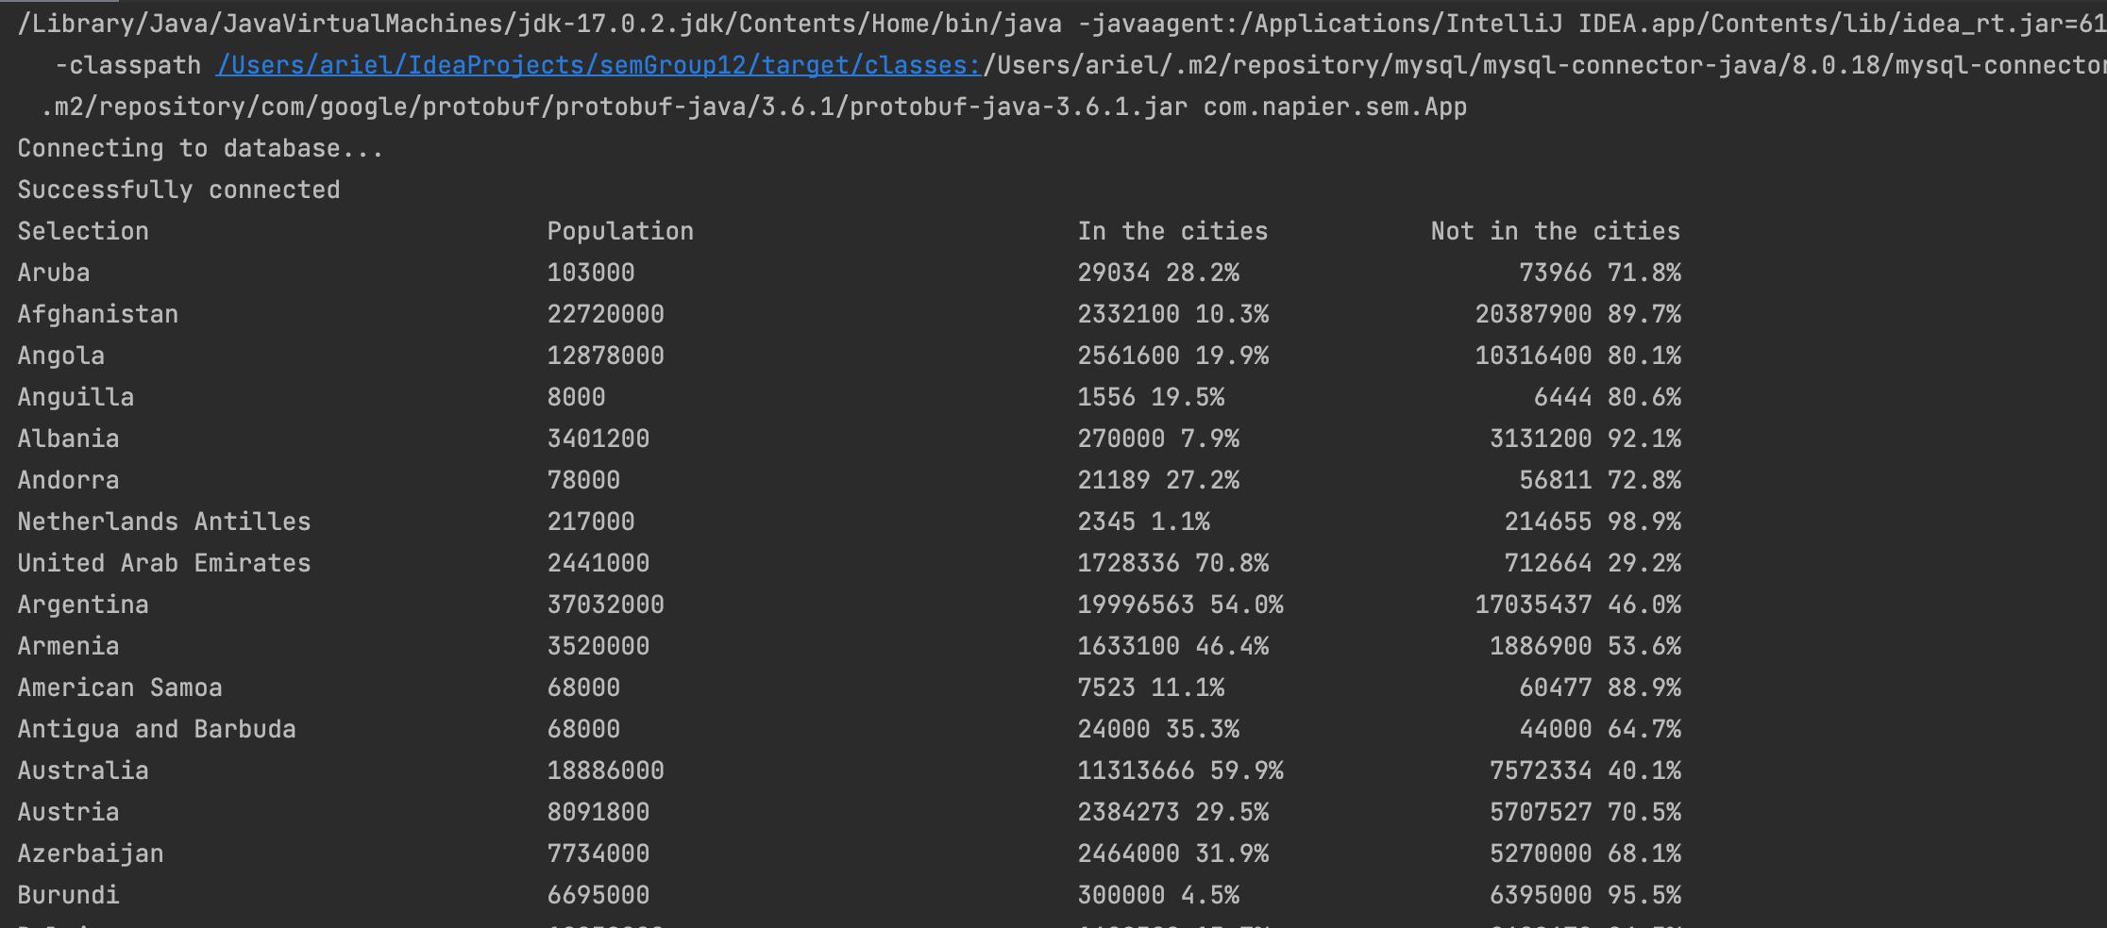Click American Samoa's in-cities value 7523 11.1%
The height and width of the screenshot is (928, 2107).
[x=1151, y=688]
